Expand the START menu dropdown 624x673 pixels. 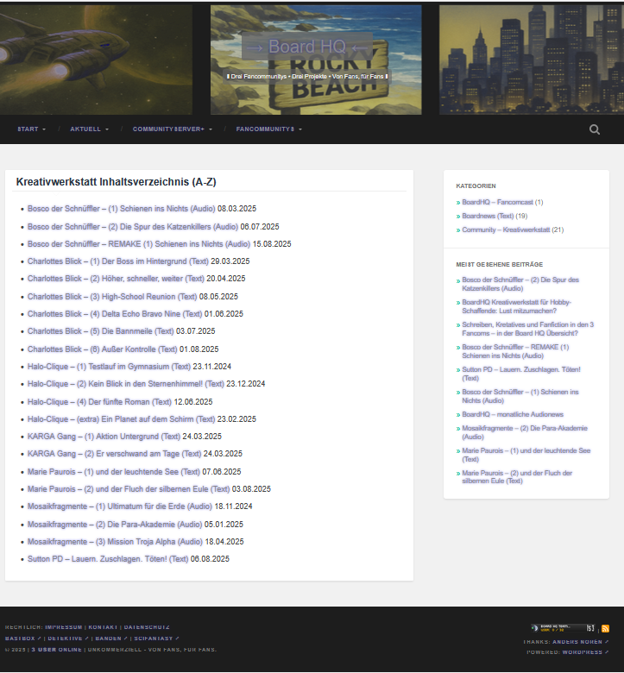(x=31, y=129)
